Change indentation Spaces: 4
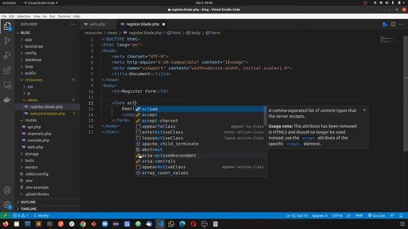408x229 pixels. (320, 216)
